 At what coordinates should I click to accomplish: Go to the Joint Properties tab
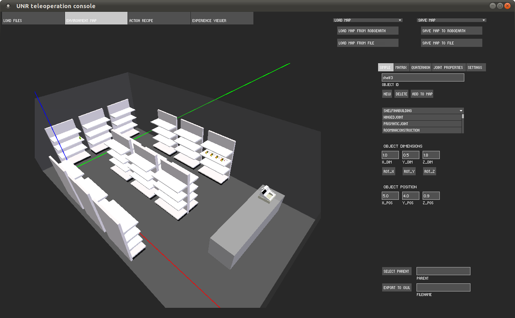click(x=448, y=67)
